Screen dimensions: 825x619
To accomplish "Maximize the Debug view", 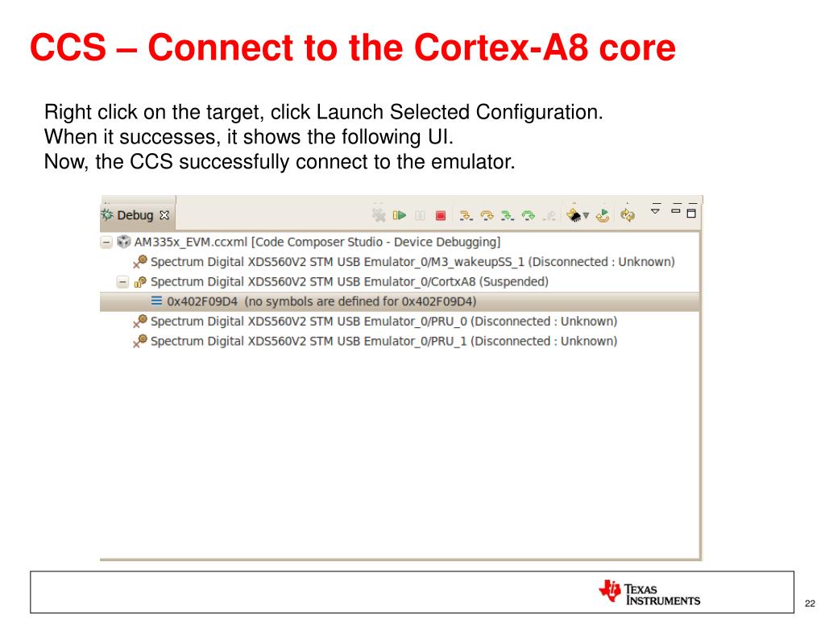I will click(x=691, y=213).
